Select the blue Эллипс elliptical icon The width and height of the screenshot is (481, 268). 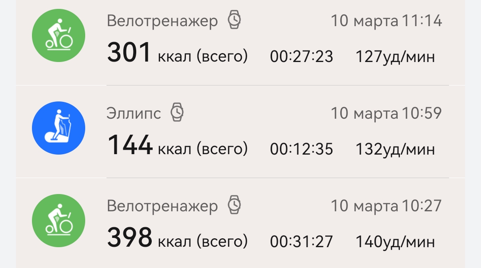click(x=59, y=128)
